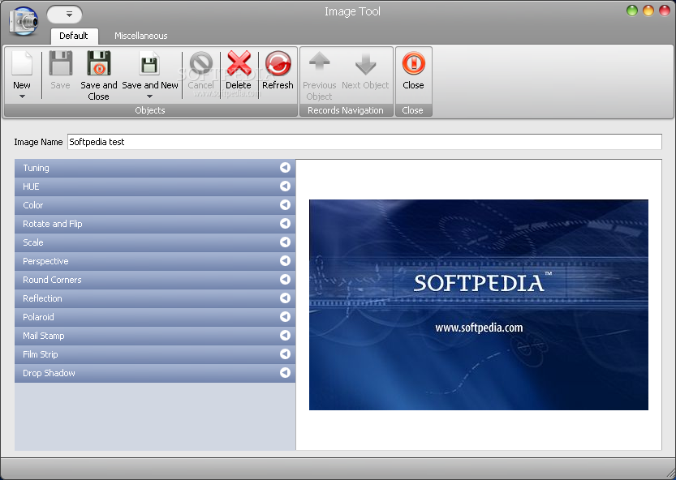Click the Refresh icon

tap(278, 63)
